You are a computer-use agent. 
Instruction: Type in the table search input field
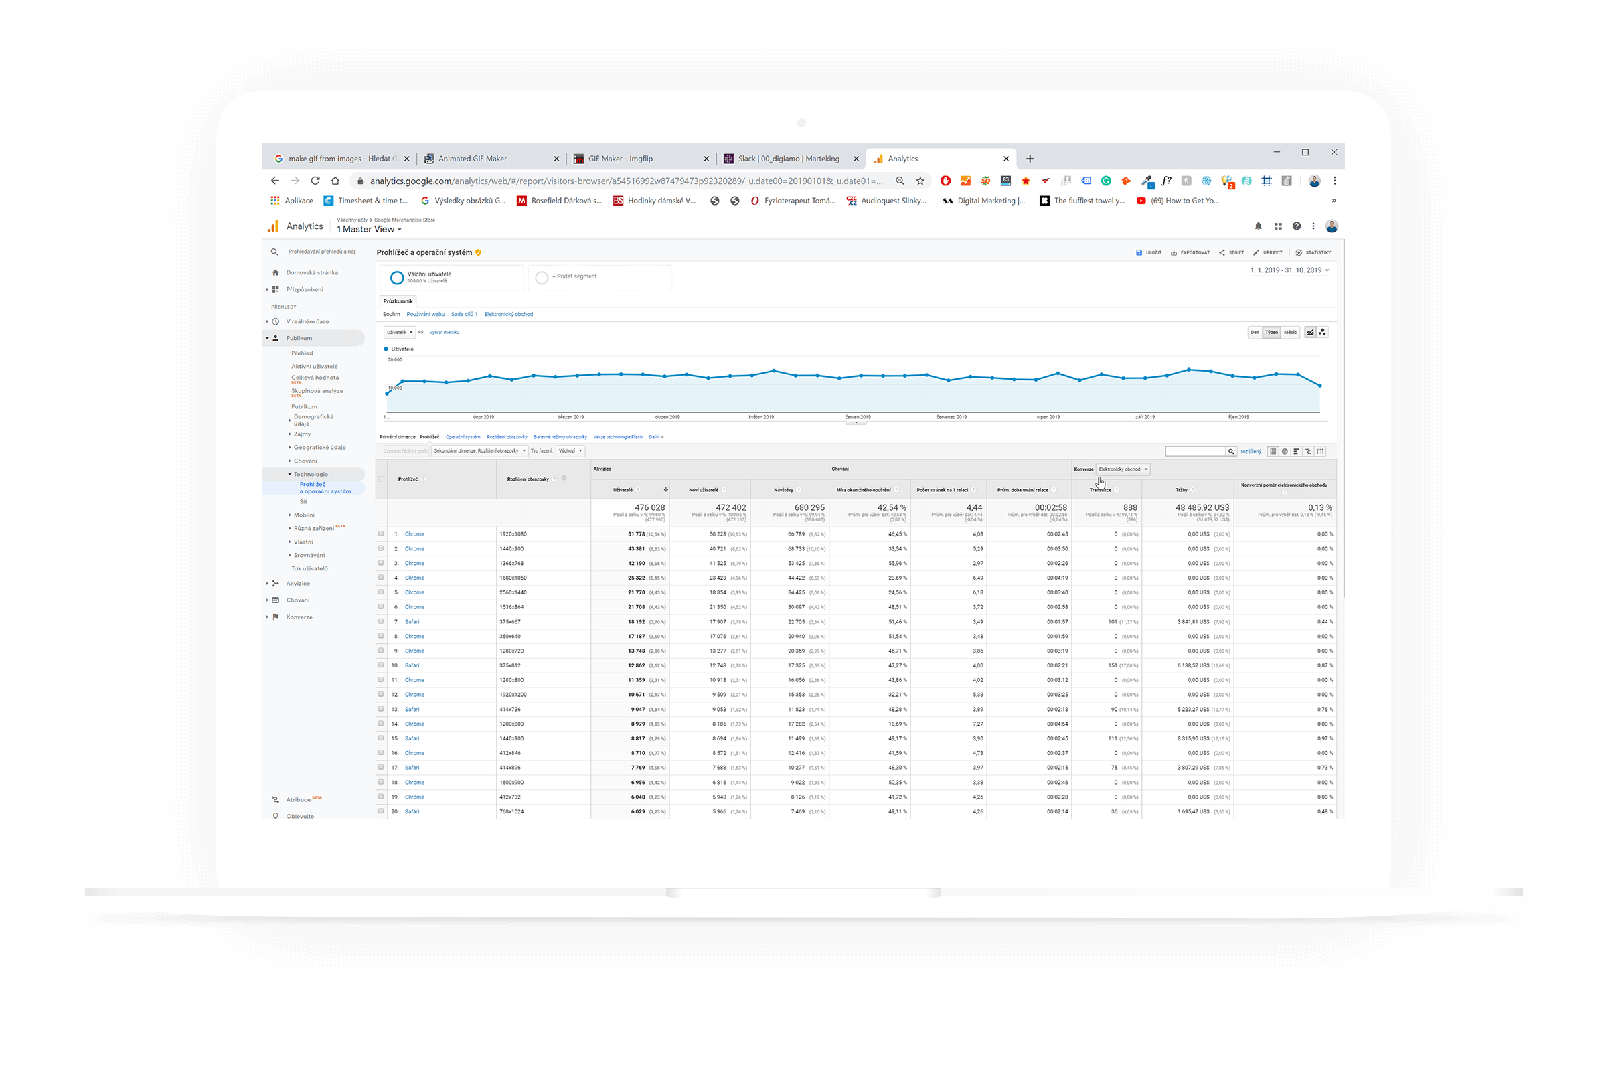(1196, 451)
